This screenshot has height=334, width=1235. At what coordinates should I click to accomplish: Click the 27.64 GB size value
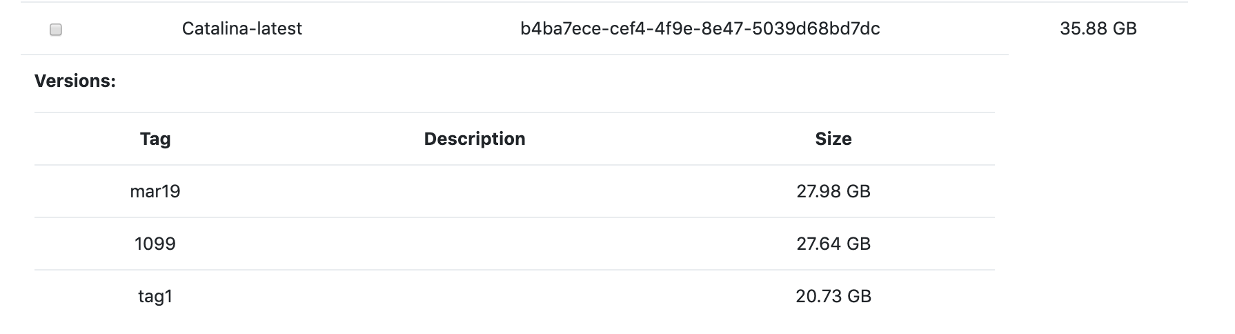coord(833,244)
